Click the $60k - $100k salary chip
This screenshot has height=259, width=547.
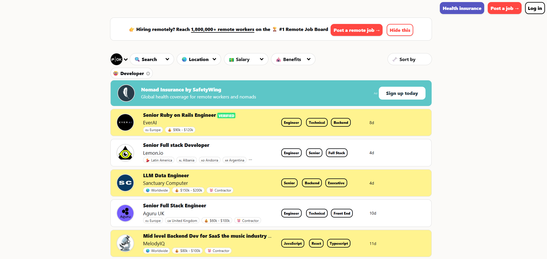(217, 221)
